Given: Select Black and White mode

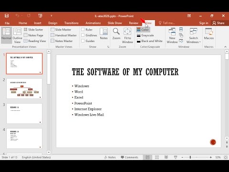Looking at the screenshot, I should tap(150, 41).
